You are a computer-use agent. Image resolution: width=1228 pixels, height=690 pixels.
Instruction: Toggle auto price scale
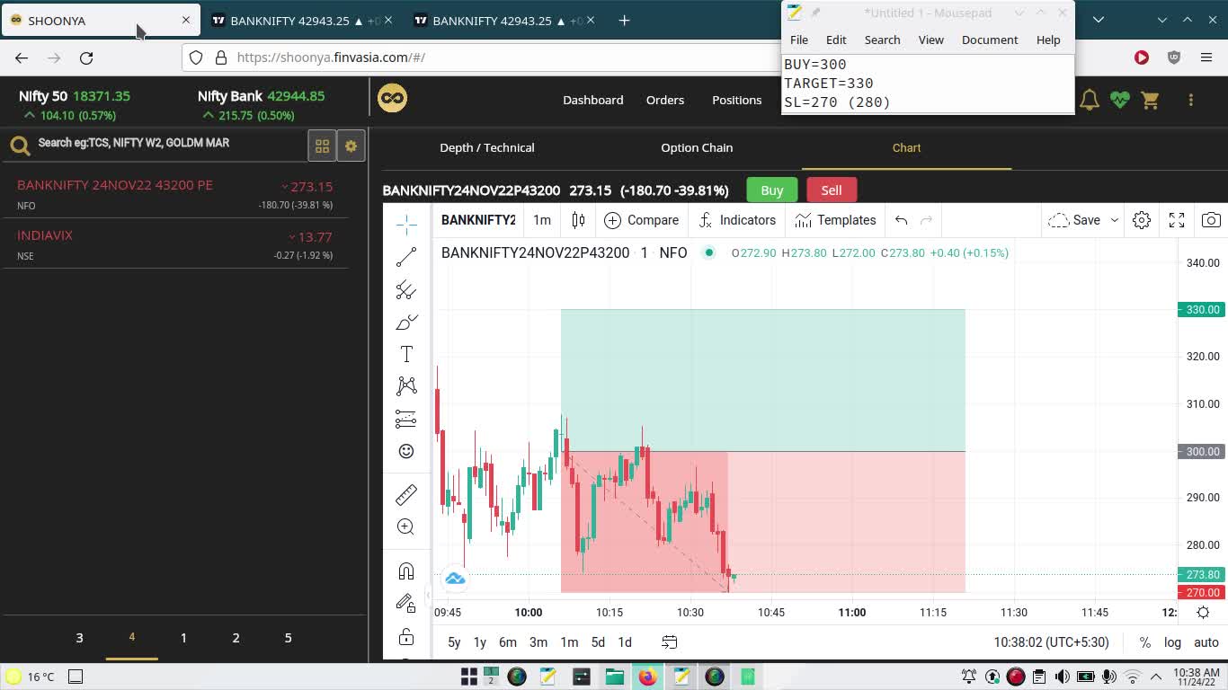coord(1206,642)
